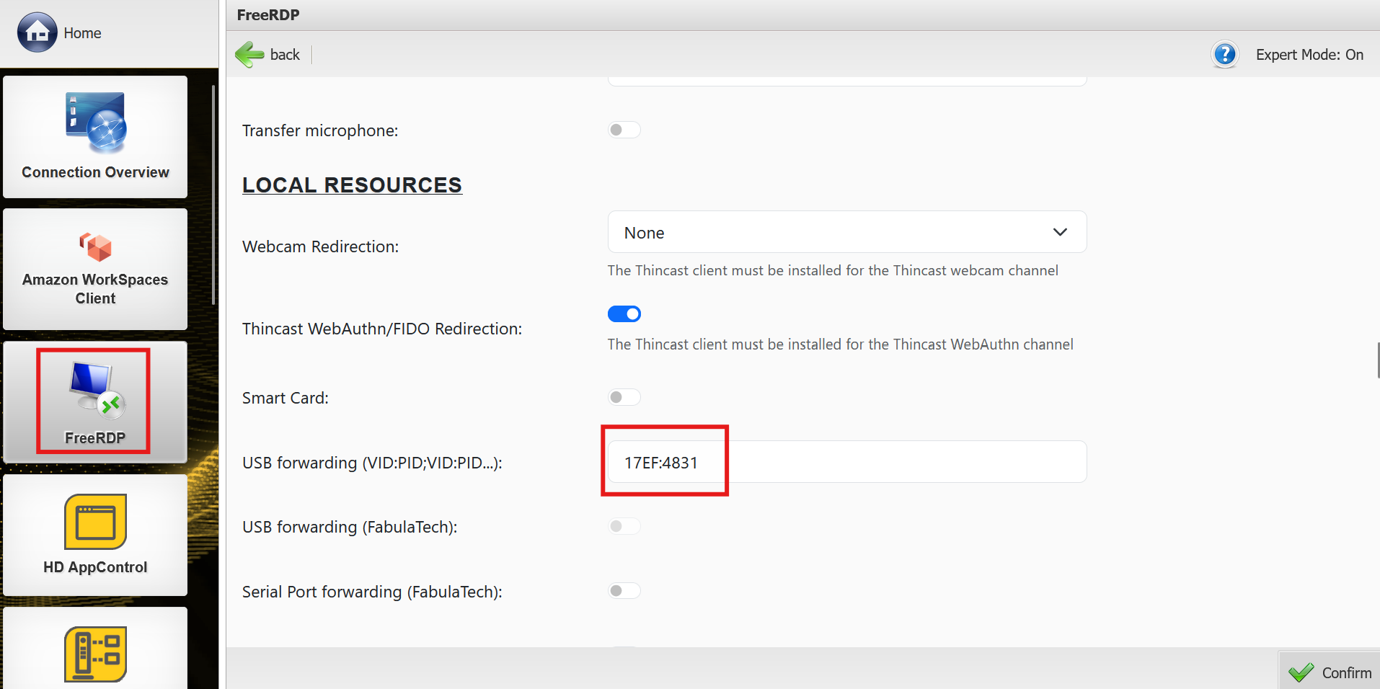This screenshot has width=1380, height=689.
Task: Click the green Confirm checkmark icon
Action: (1301, 672)
